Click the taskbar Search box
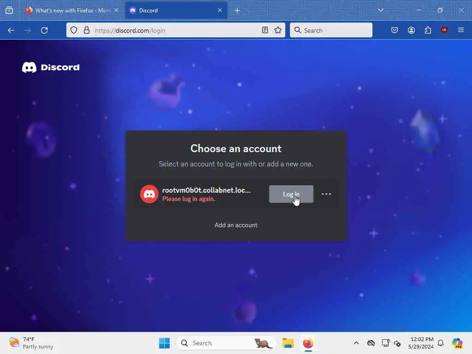Screen dimensions: 472x354 tap(226, 343)
